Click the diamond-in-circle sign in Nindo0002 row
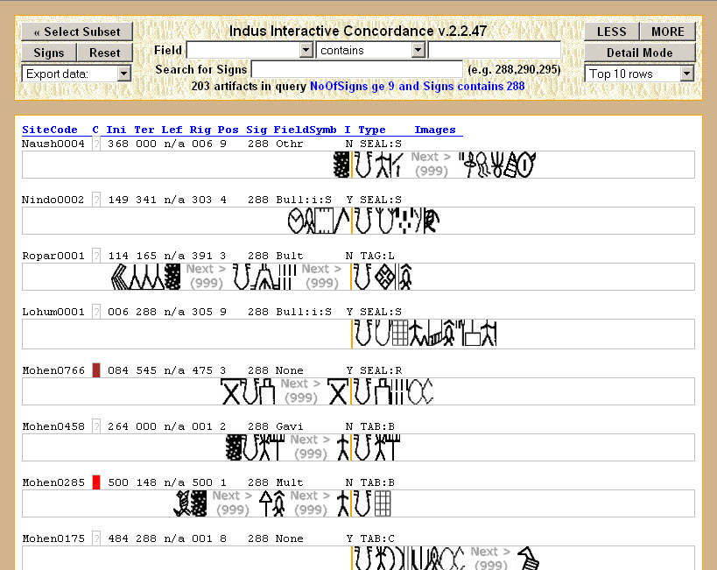717x570 pixels. point(295,221)
